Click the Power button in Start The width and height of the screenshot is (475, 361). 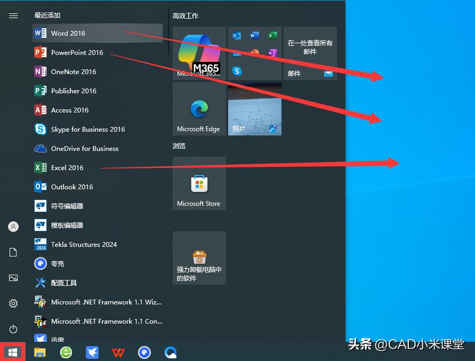13,329
